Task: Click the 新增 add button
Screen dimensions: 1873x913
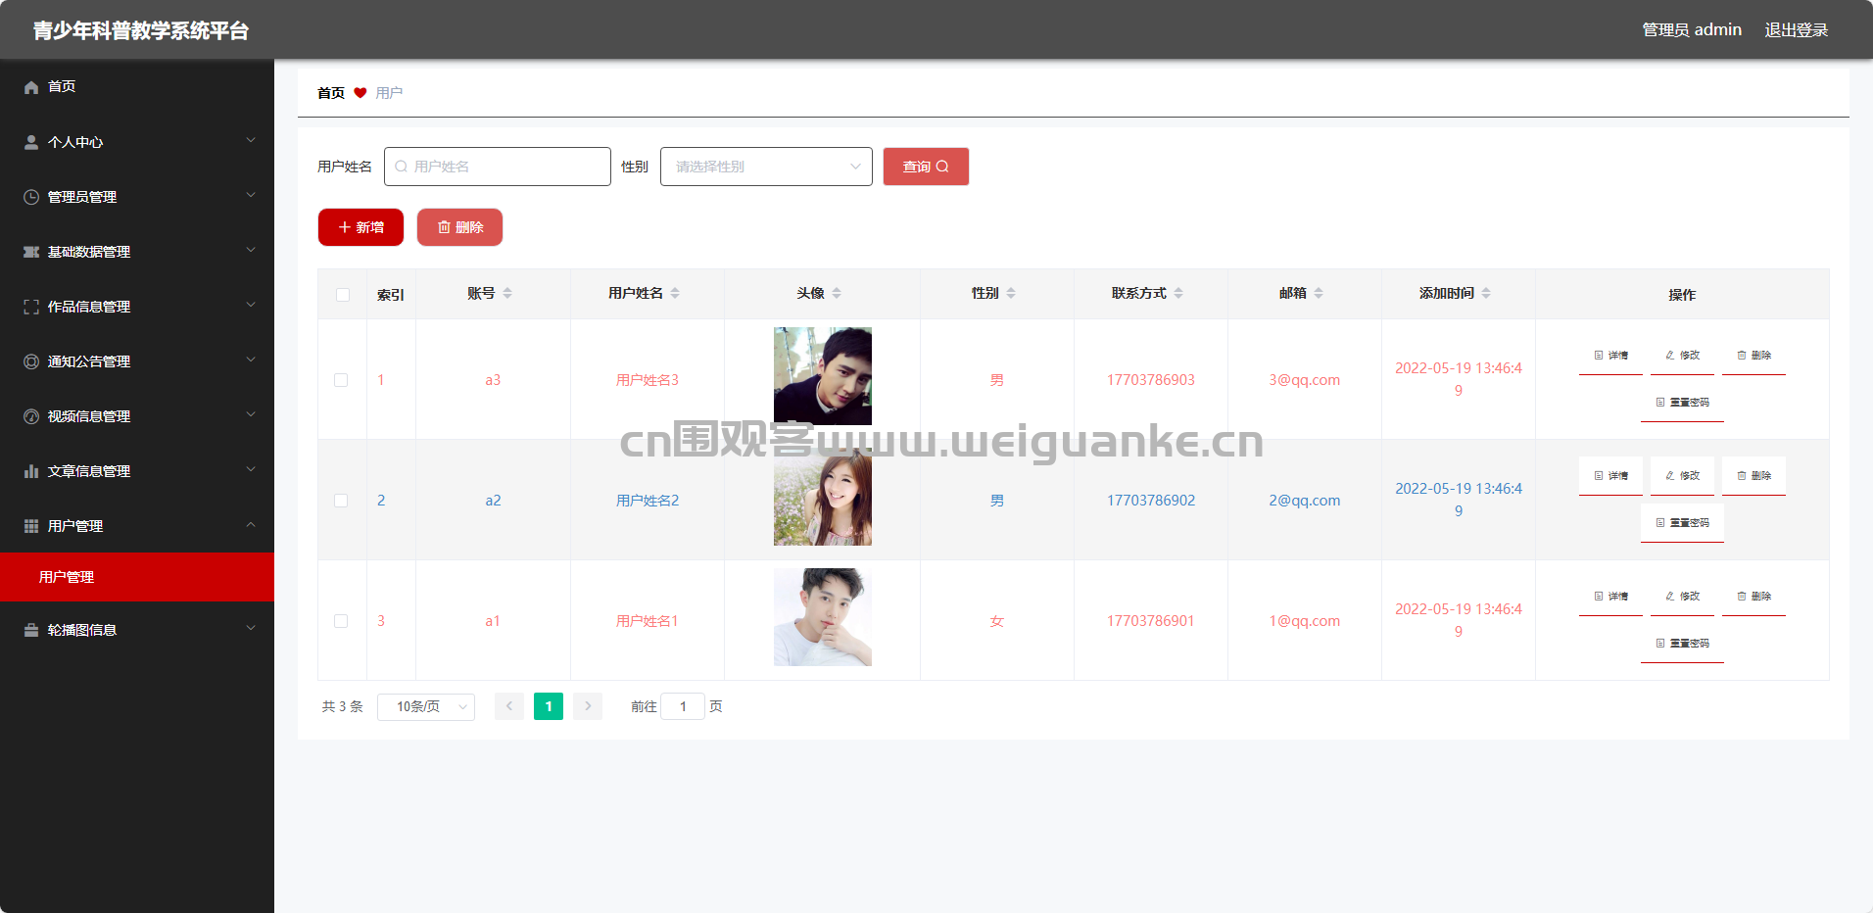Action: [360, 227]
